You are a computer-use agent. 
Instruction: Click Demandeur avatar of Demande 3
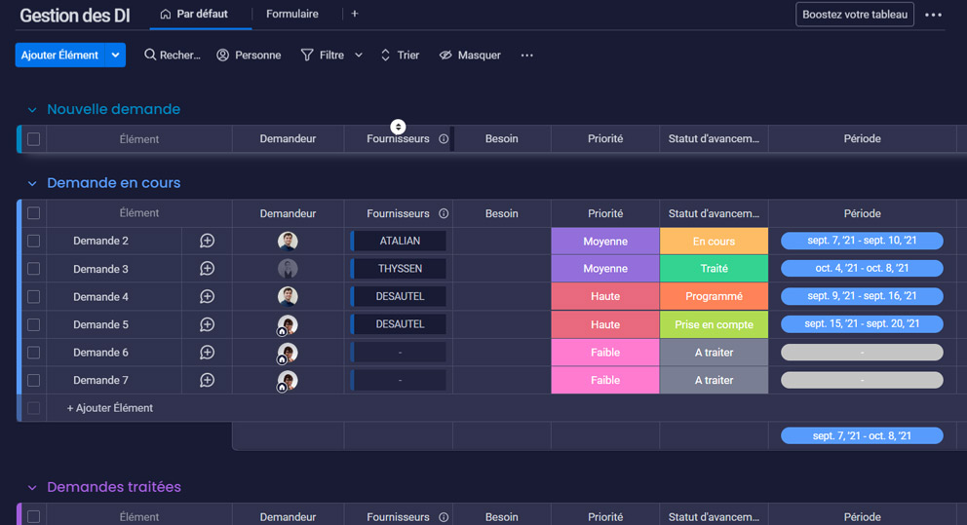coord(288,269)
